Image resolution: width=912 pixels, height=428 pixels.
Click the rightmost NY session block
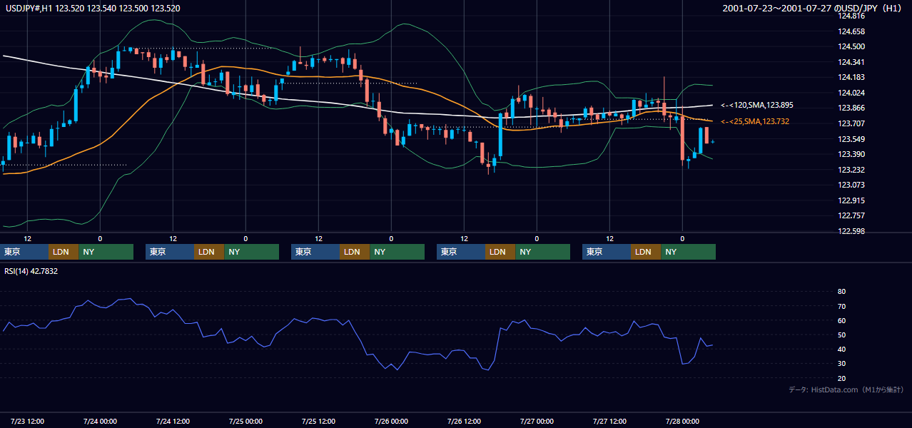click(x=689, y=252)
